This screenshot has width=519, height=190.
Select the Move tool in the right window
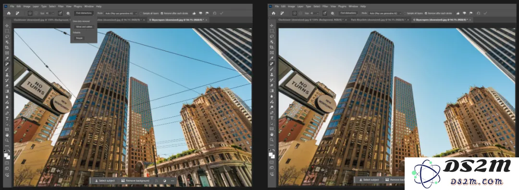pos(272,26)
